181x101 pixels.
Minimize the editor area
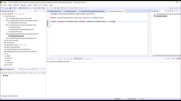point(146,11)
